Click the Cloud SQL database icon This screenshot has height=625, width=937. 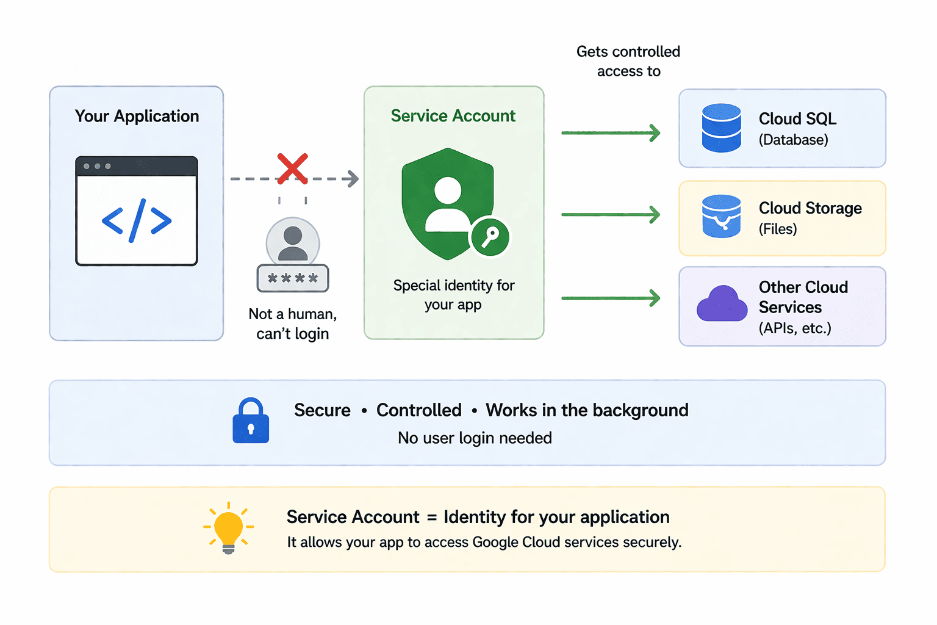721,128
